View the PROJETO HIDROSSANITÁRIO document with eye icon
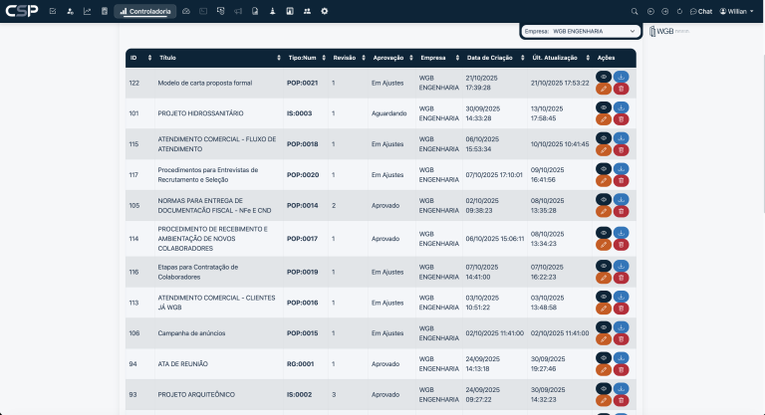765x415 pixels. coord(604,107)
